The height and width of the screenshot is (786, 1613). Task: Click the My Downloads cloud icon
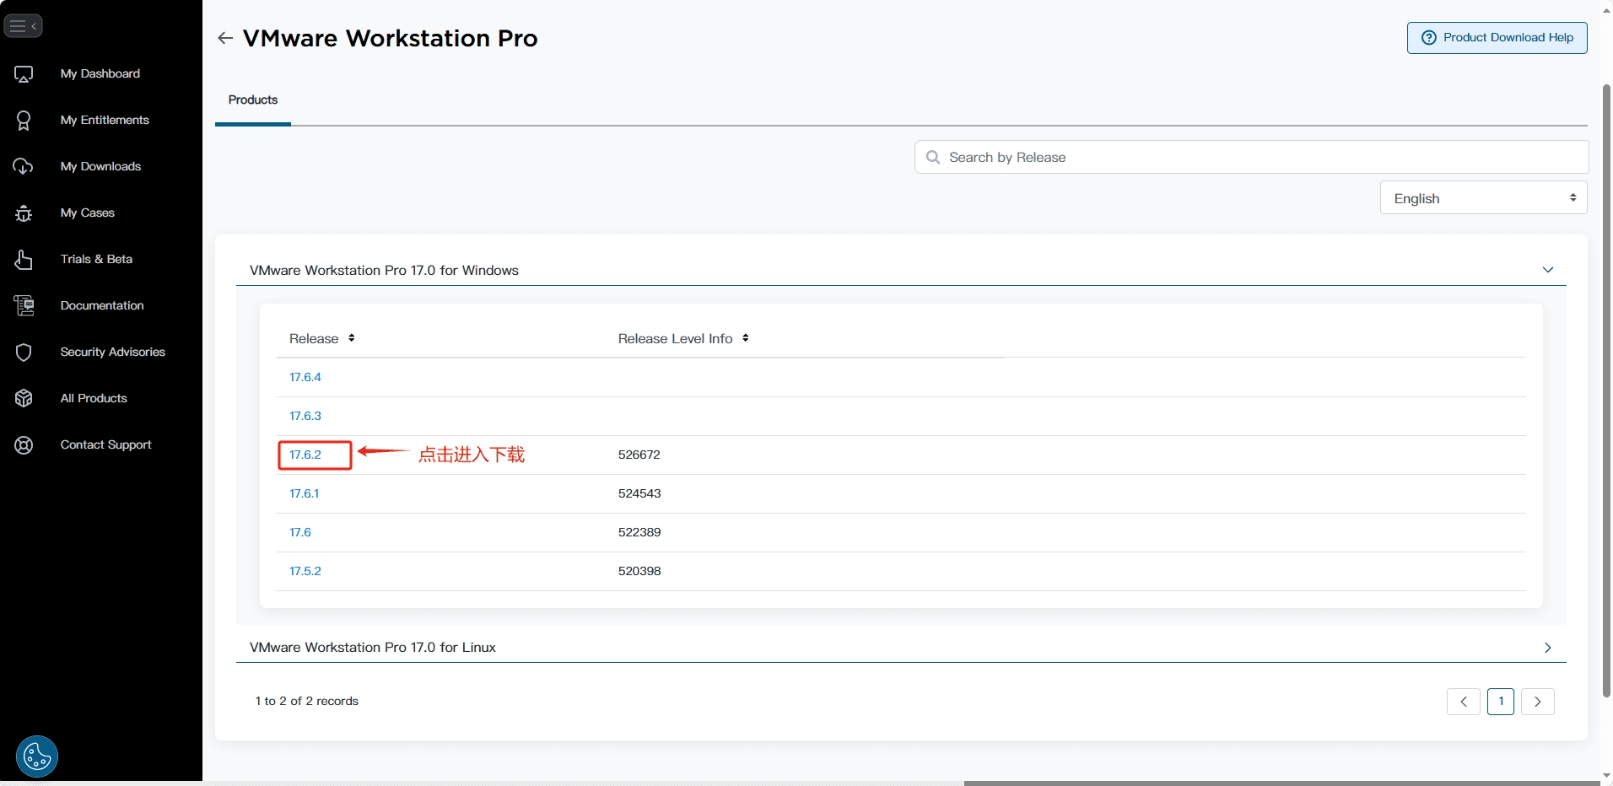coord(24,167)
